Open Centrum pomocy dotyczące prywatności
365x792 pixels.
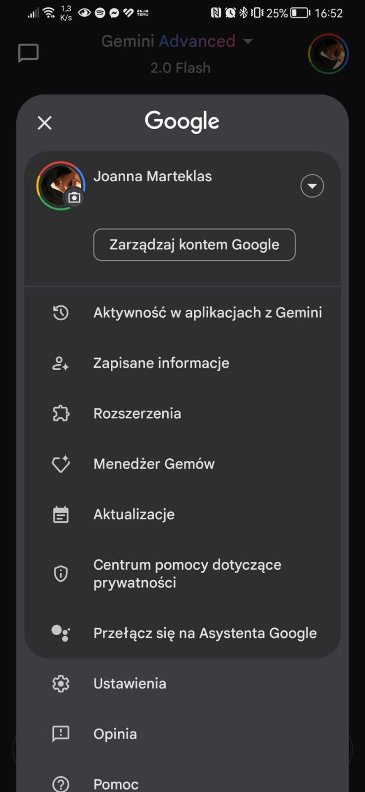pyautogui.click(x=187, y=574)
